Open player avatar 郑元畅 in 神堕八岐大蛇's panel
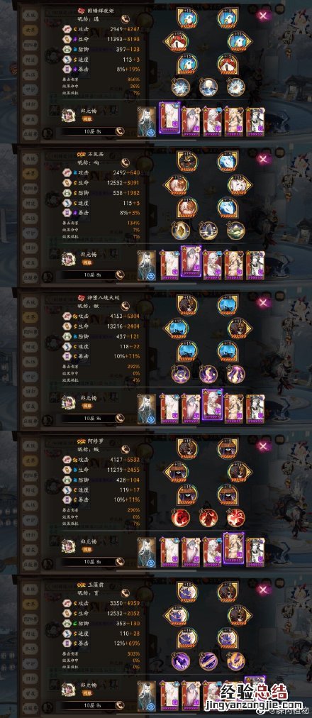This screenshot has height=718, width=312. pyautogui.click(x=69, y=402)
